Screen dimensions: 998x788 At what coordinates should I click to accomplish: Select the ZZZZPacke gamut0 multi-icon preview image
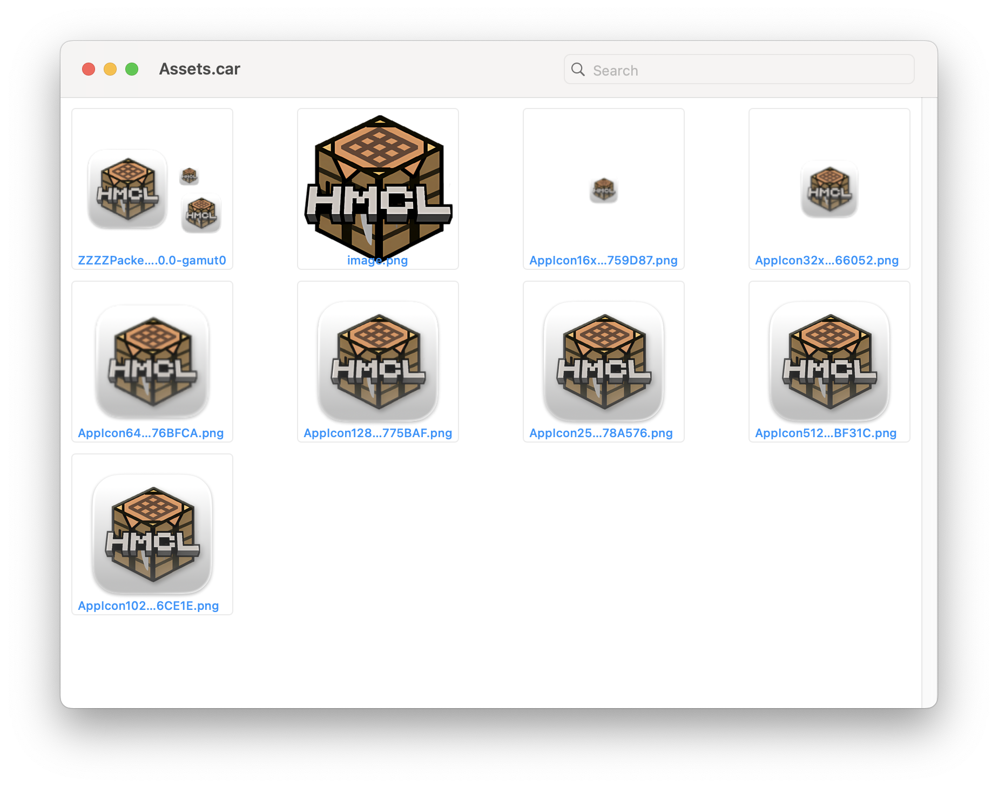point(152,190)
